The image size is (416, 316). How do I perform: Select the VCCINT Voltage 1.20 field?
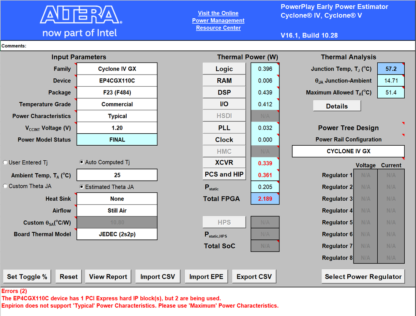tap(117, 128)
